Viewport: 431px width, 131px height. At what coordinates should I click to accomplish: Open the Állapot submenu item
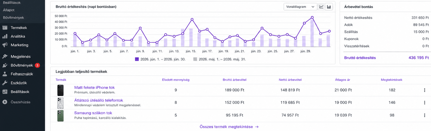(9, 10)
